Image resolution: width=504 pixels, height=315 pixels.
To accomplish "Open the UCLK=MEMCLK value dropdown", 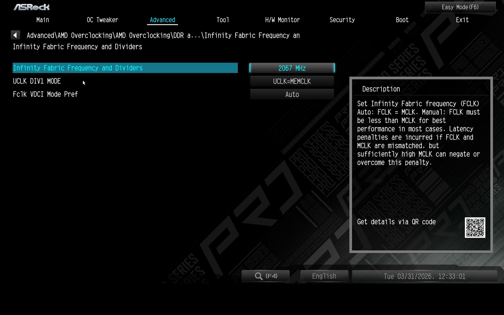I will 292,81.
